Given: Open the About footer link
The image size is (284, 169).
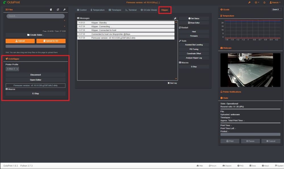Looking at the screenshot, I should [x=265, y=166].
